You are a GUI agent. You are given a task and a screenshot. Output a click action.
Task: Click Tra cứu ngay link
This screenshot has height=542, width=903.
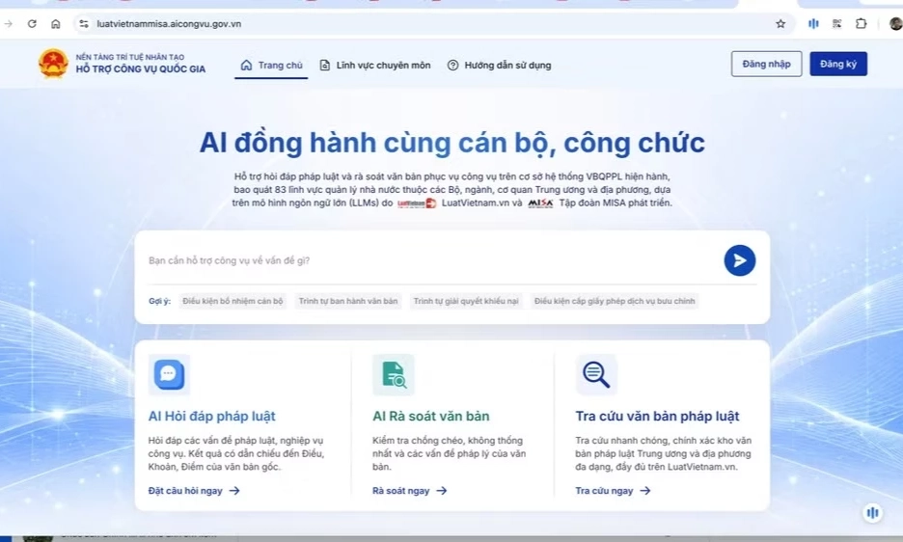pos(613,491)
